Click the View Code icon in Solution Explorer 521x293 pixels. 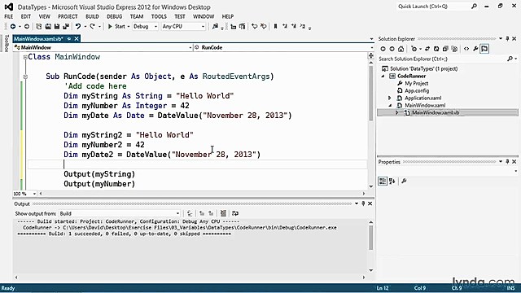466,49
